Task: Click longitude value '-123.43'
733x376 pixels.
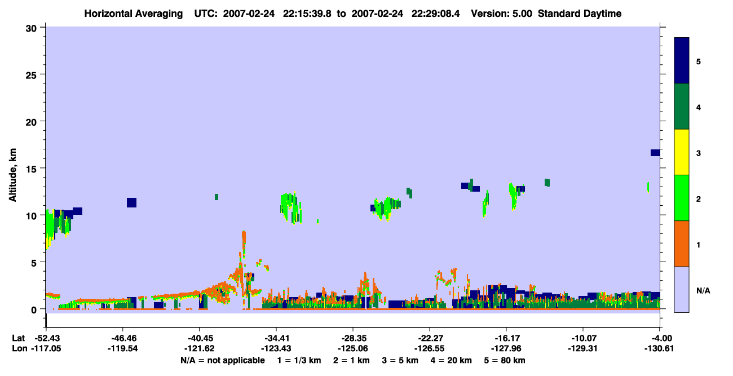Action: tap(276, 349)
